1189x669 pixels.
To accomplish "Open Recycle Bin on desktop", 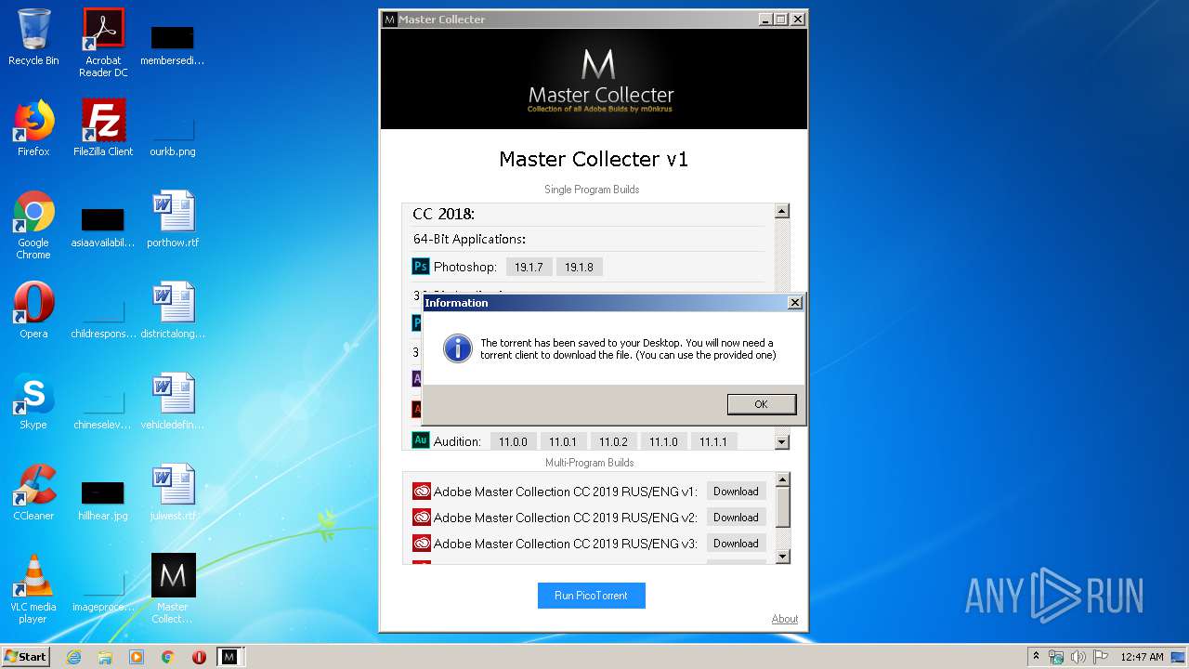I will 33,37.
